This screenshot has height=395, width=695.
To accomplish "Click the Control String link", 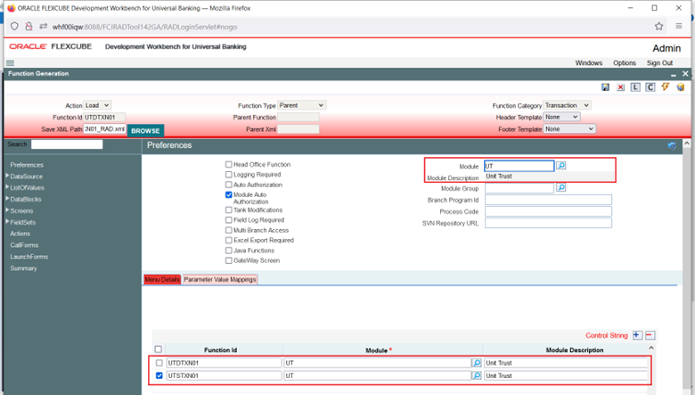I will (x=607, y=335).
